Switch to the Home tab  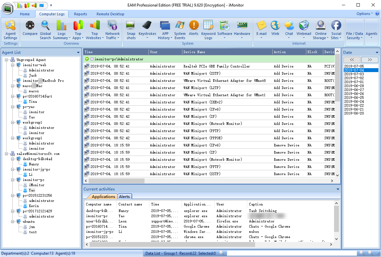[x=25, y=14]
